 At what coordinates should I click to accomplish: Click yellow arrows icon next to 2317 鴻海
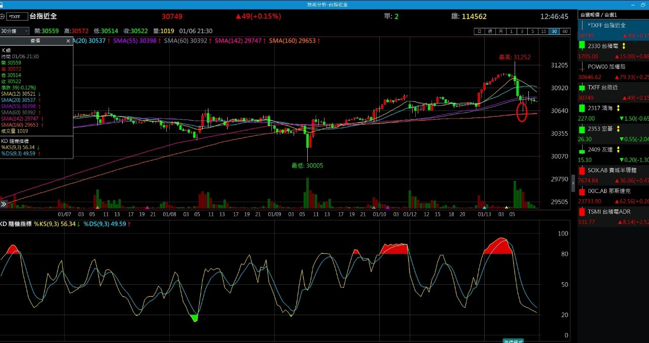pos(618,108)
